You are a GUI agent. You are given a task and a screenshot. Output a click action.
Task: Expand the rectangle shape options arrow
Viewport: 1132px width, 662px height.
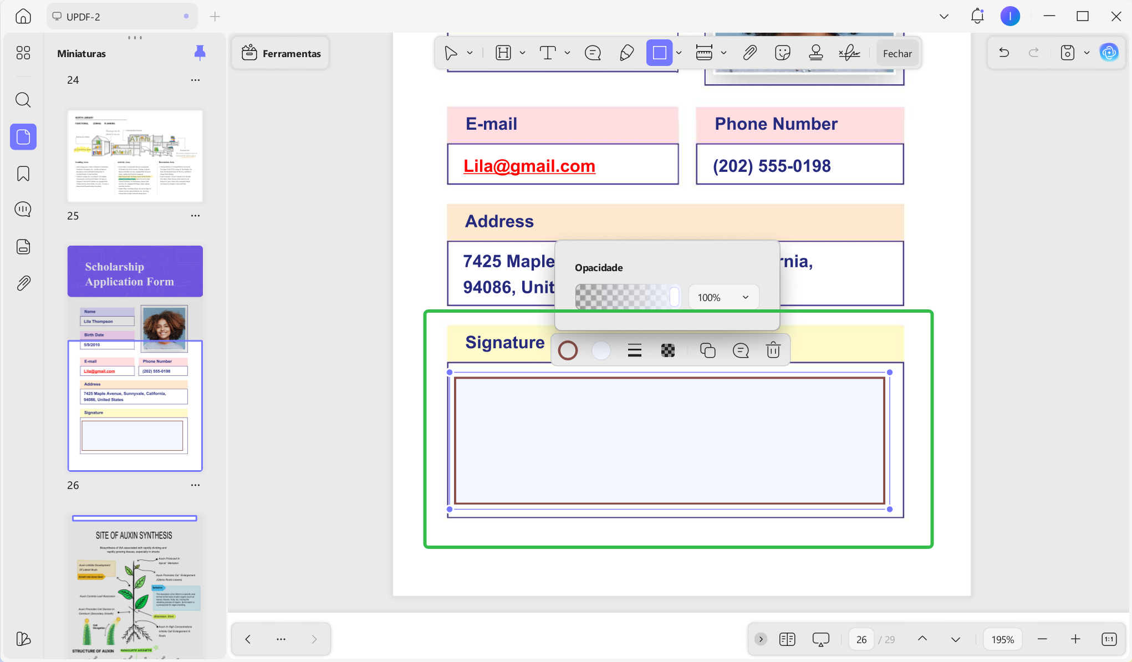point(679,53)
